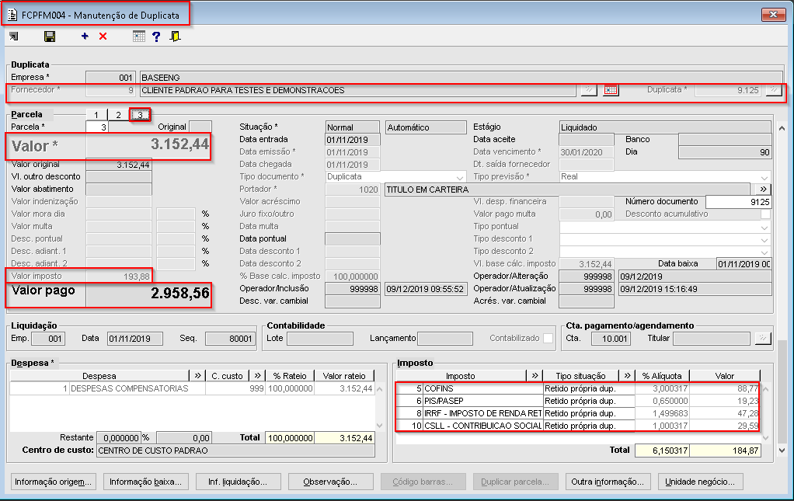Click the red X delete icon
Viewport: 794px width, 501px height.
pyautogui.click(x=103, y=36)
